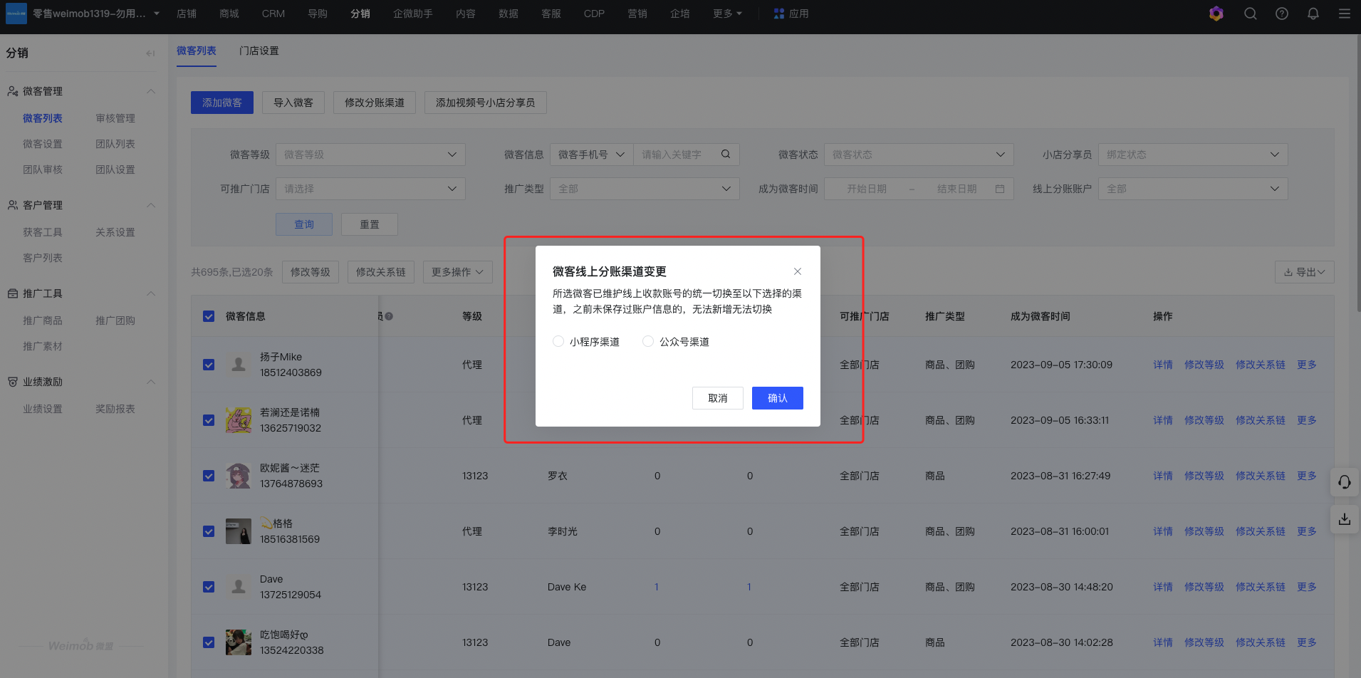The image size is (1361, 678).
Task: Uncheck the row for Dave
Action: point(209,587)
